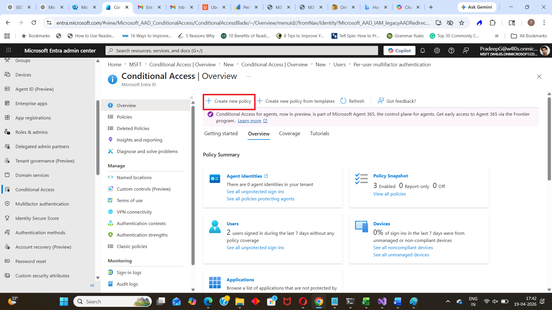552x310 pixels.
Task: Open View all policies link
Action: tap(389, 194)
